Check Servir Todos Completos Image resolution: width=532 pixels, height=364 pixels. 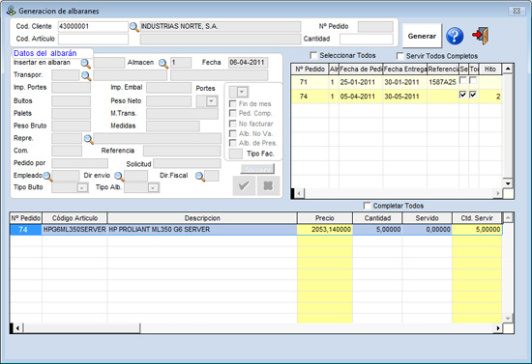pos(400,56)
